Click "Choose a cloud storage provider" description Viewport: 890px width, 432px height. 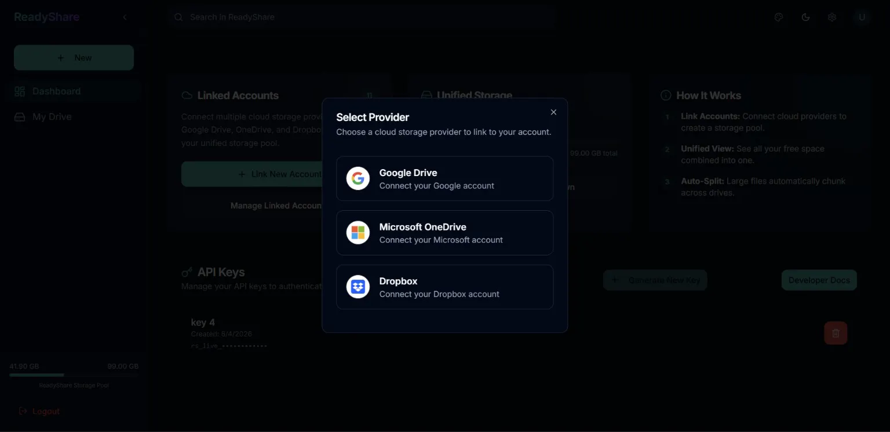444,132
